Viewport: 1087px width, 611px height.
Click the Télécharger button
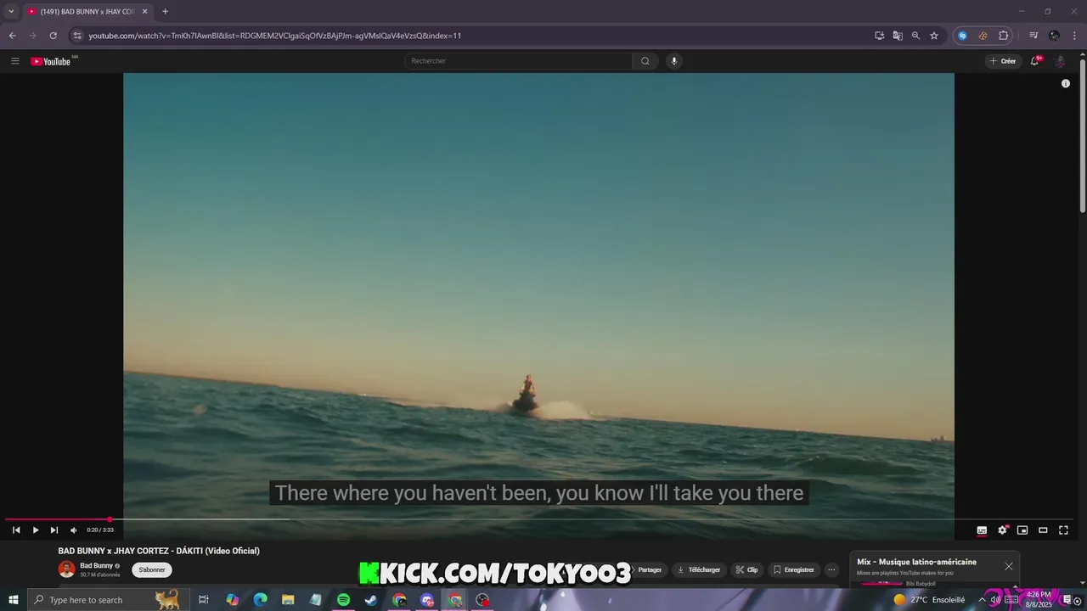click(x=699, y=570)
